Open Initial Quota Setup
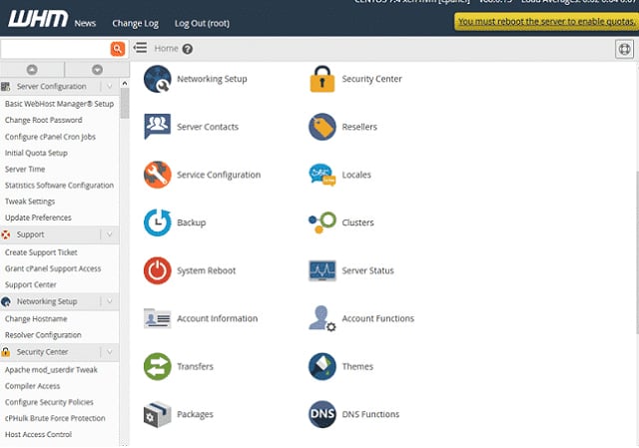This screenshot has height=448, width=639. pos(36,153)
